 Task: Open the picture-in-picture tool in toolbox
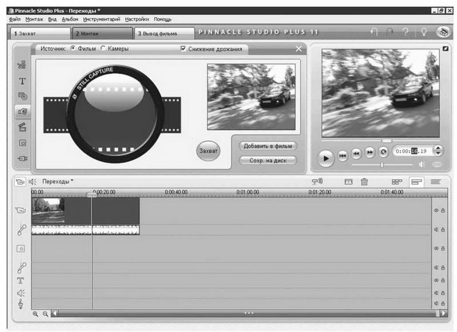22,143
